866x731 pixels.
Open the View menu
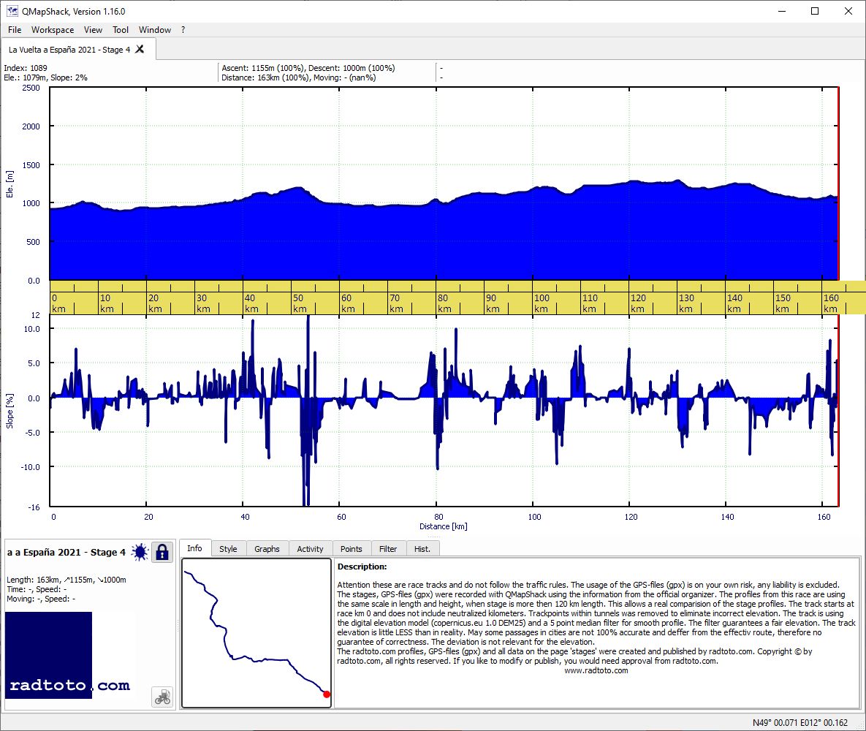[x=93, y=30]
